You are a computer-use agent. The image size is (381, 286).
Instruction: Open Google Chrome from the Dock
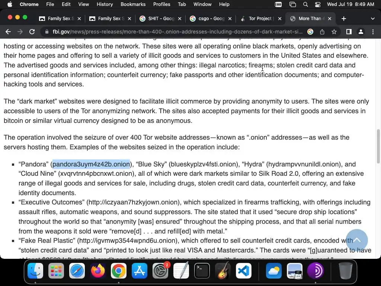[x=119, y=271]
